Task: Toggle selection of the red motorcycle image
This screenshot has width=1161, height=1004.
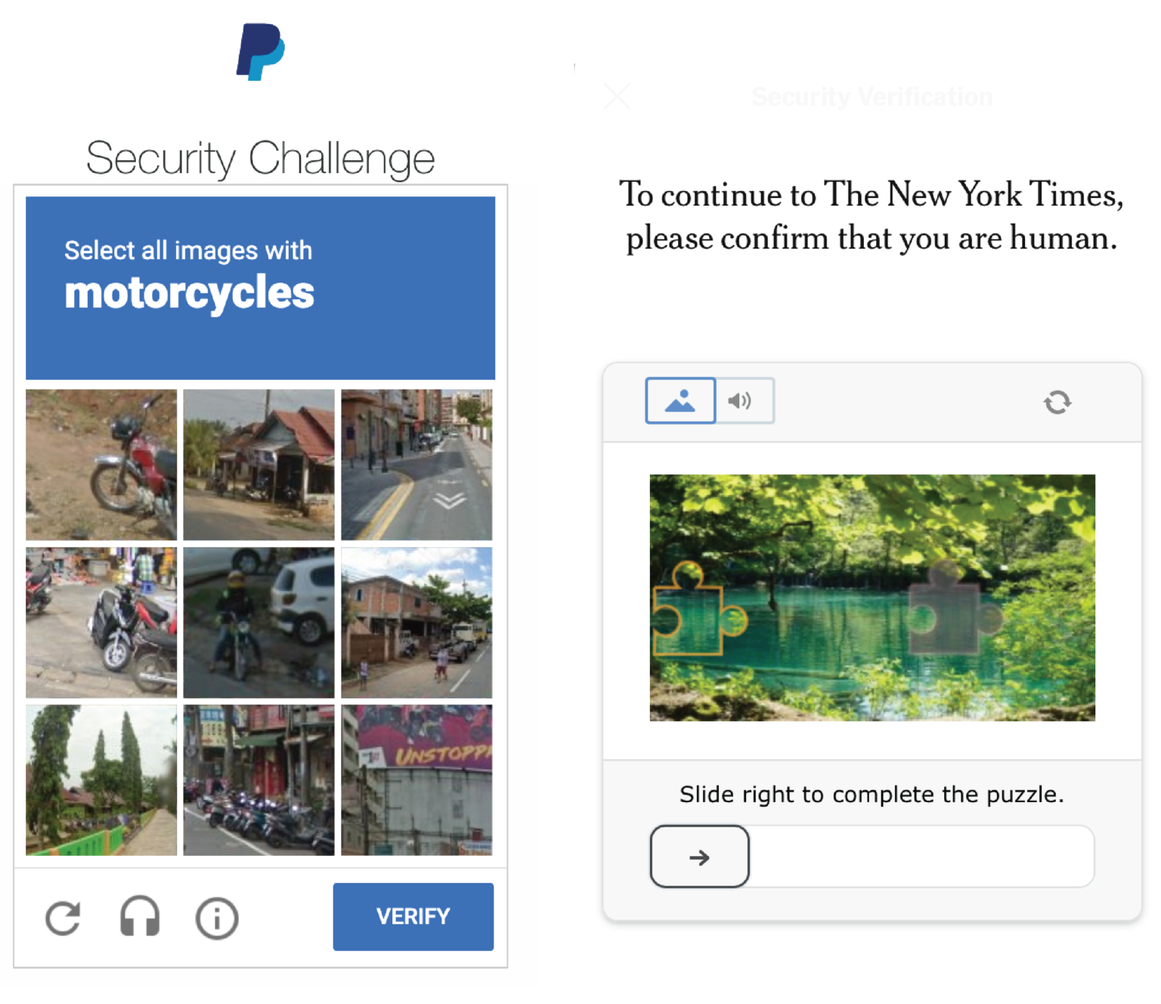Action: pos(101,463)
